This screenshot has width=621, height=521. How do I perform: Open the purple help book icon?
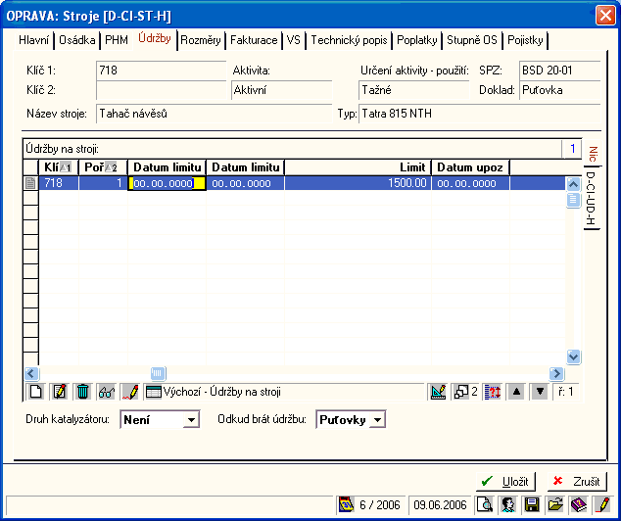pos(579,504)
